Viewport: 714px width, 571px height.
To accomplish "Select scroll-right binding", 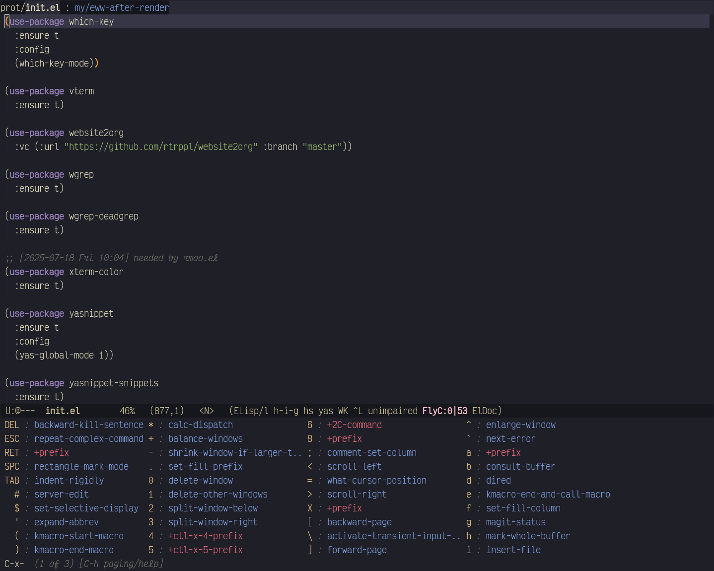I will click(x=357, y=494).
